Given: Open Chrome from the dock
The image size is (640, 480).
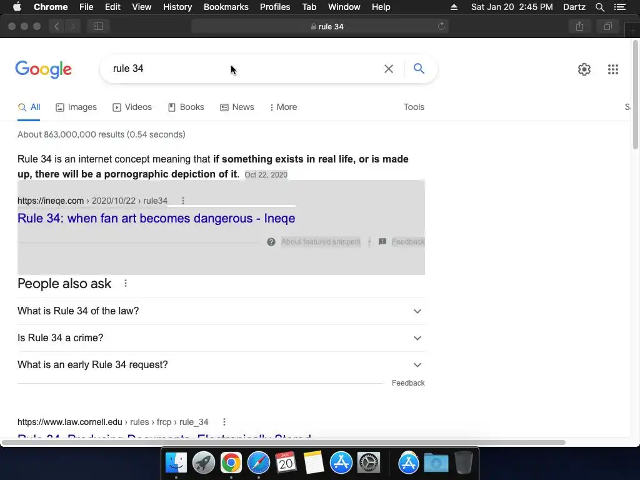Looking at the screenshot, I should (x=231, y=463).
